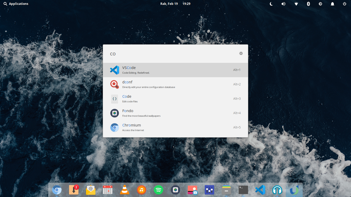Launch VLC media player from the dock
The height and width of the screenshot is (197, 351).
125,190
